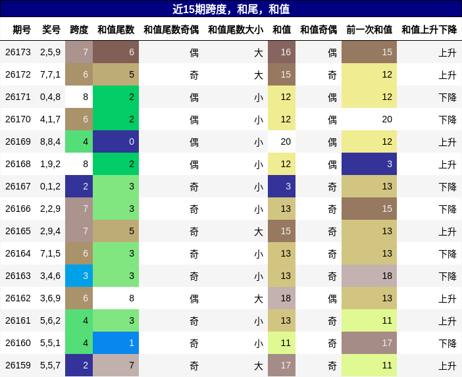Click span value 3 in row 26163

coord(79,276)
